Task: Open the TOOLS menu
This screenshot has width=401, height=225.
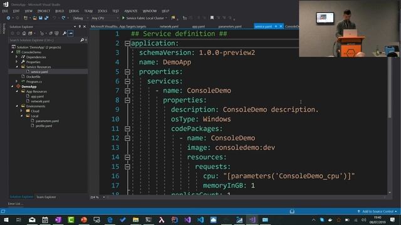Action: [102, 11]
